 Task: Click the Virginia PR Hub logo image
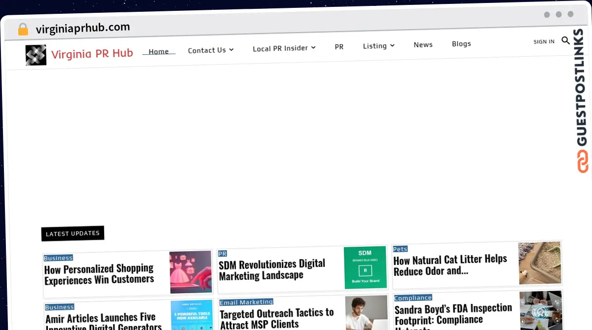[x=36, y=55]
